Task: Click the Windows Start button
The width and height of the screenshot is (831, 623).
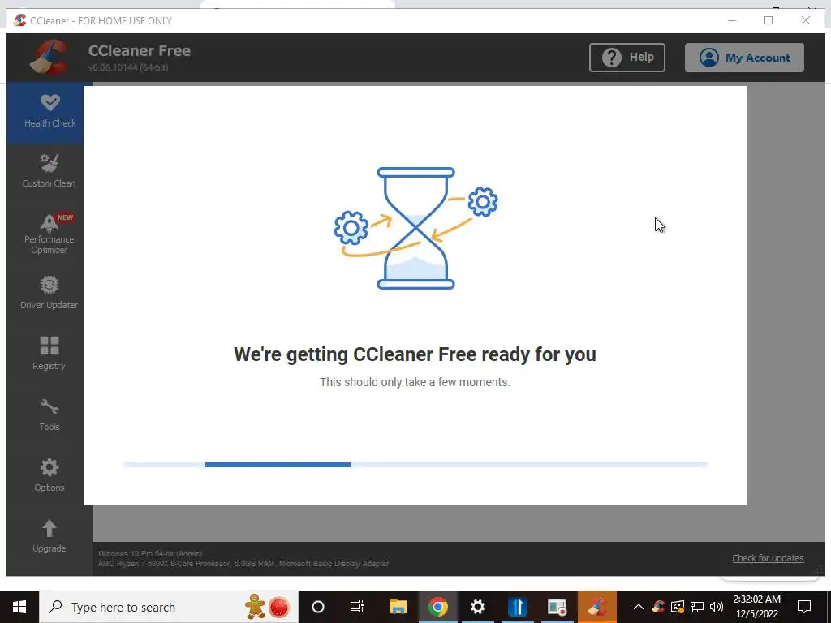Action: point(19,607)
